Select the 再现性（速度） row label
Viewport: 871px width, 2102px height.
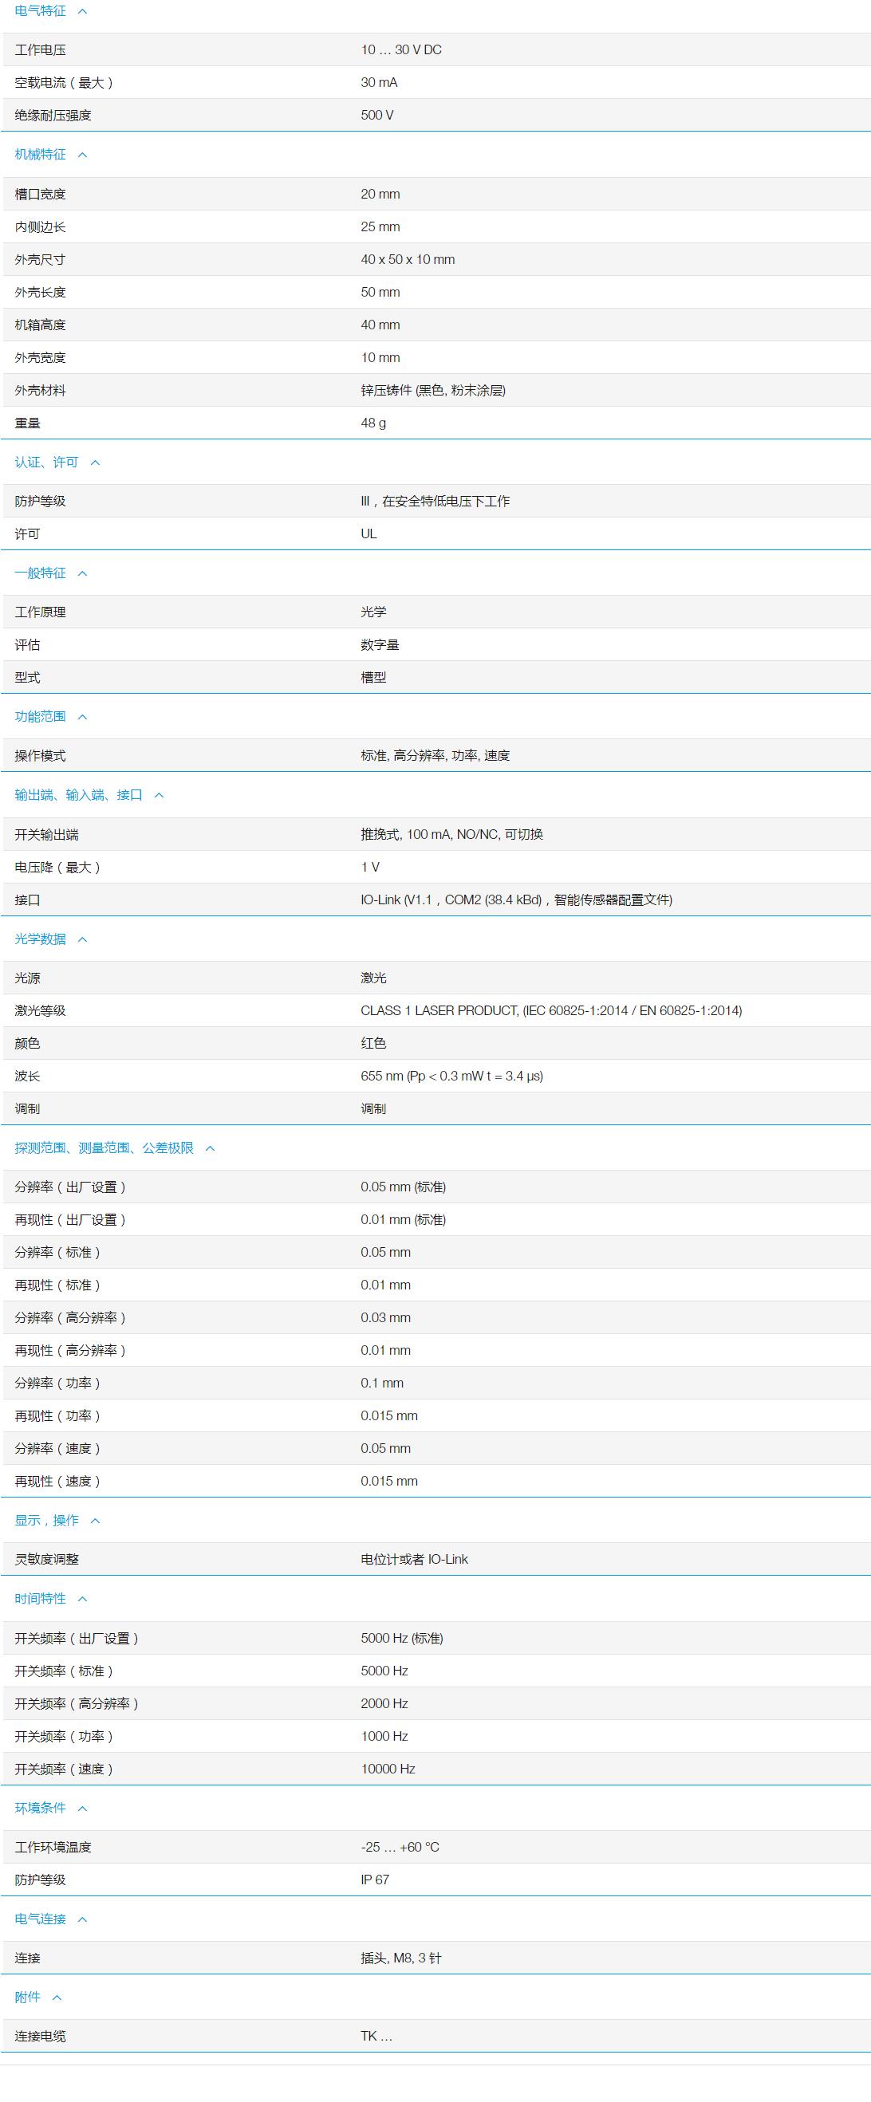tap(57, 1481)
